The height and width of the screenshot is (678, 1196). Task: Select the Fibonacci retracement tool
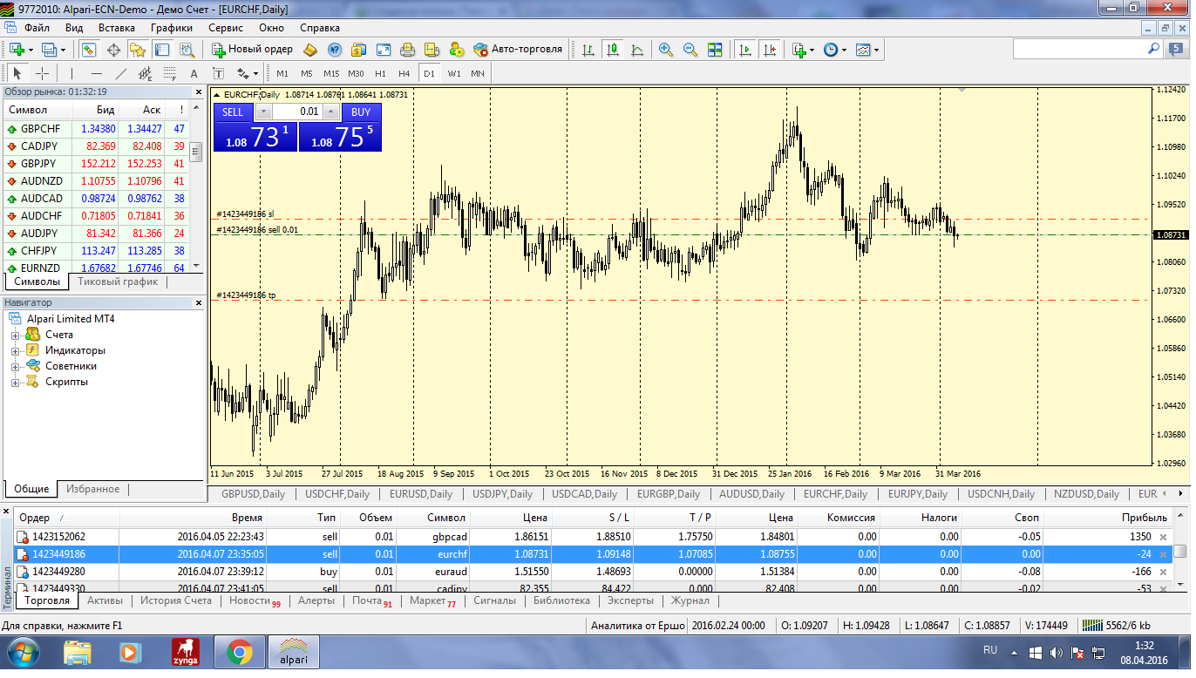[169, 74]
